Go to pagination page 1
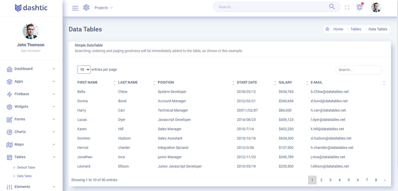The image size is (398, 191). [312, 180]
